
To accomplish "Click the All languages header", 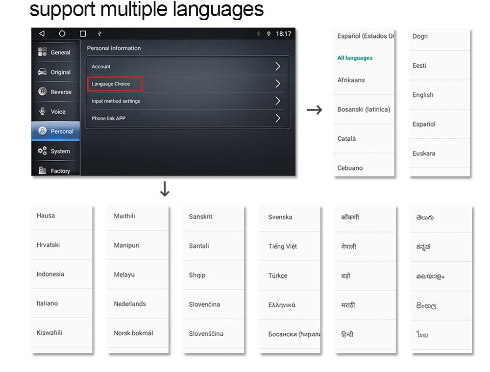I will point(355,58).
